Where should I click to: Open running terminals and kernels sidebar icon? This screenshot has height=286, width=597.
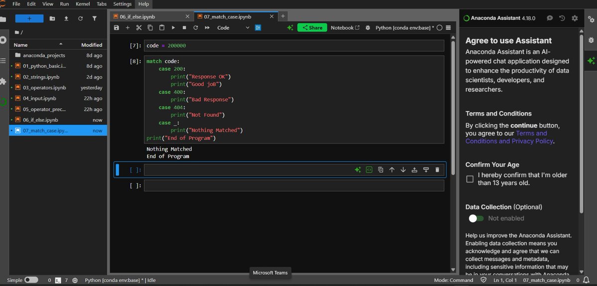pyautogui.click(x=3, y=39)
